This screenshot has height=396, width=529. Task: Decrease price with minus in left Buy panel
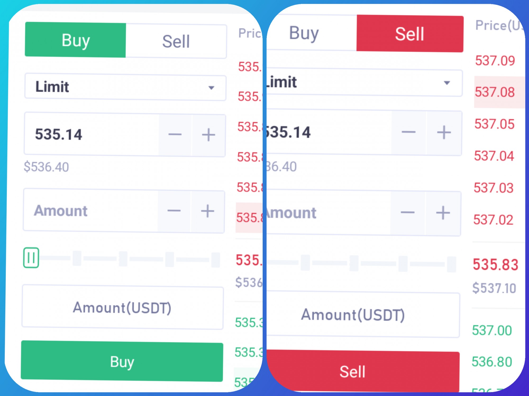(x=175, y=135)
